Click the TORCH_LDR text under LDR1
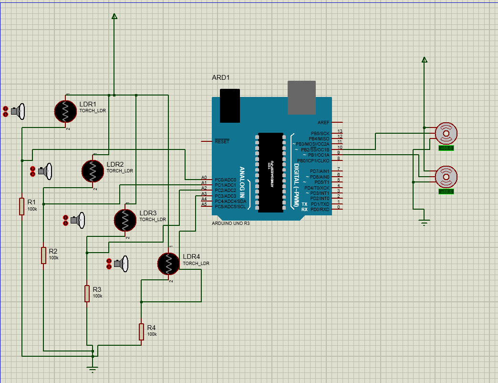This screenshot has width=498, height=383. pos(93,111)
